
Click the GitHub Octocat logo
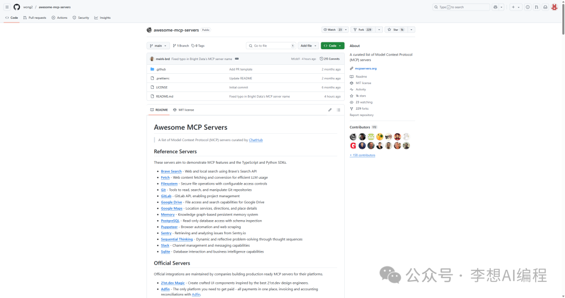17,7
